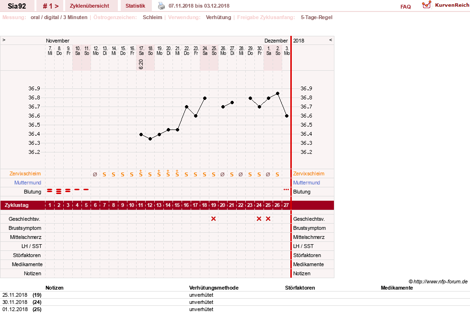470x335 pixels.
Task: Click the left Blutung row label
Action: [33, 192]
